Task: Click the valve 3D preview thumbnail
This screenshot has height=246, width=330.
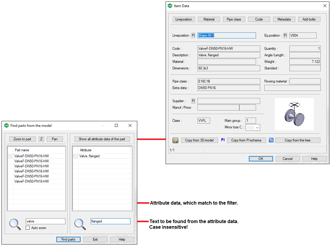Action: [294, 114]
